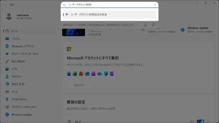The image size is (219, 123).
Task: Give thumbs up feedback on search
Action: [145, 25]
